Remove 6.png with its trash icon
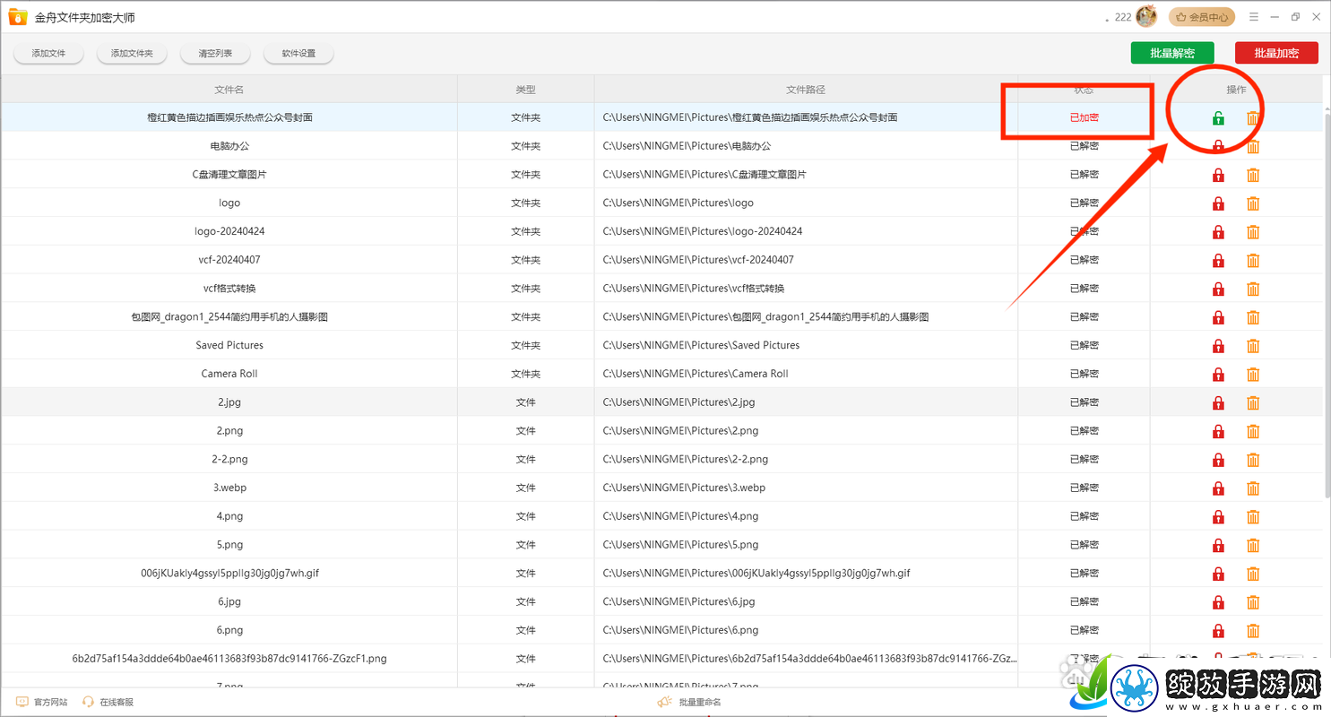The height and width of the screenshot is (717, 1331). 1253,631
